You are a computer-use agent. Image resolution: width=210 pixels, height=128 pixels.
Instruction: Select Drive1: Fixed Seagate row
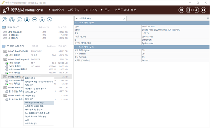tap(37, 59)
